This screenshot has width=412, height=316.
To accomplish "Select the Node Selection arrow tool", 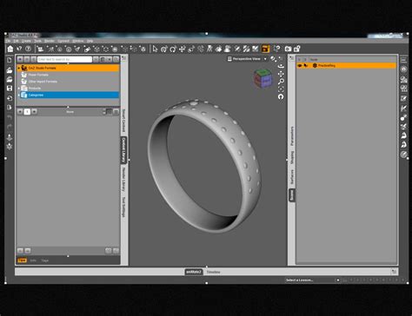I will 155,49.
